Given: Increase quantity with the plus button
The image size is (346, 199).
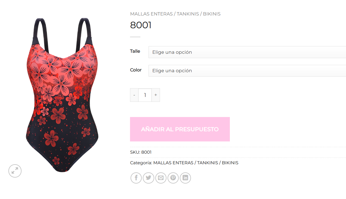Looking at the screenshot, I should click(156, 95).
